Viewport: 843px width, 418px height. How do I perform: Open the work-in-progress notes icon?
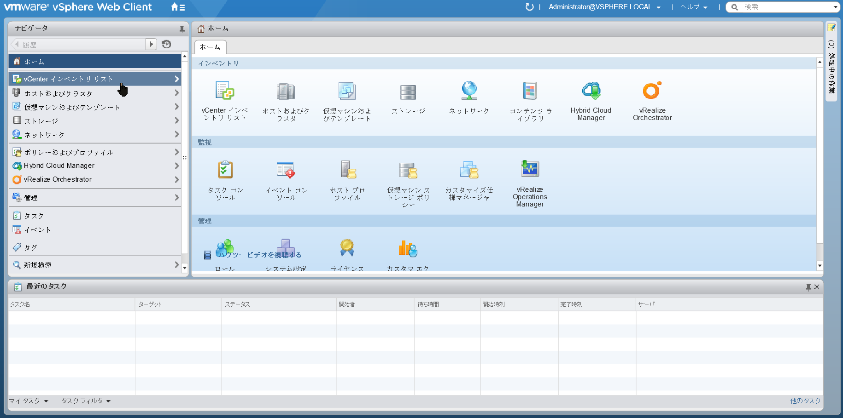pos(831,28)
